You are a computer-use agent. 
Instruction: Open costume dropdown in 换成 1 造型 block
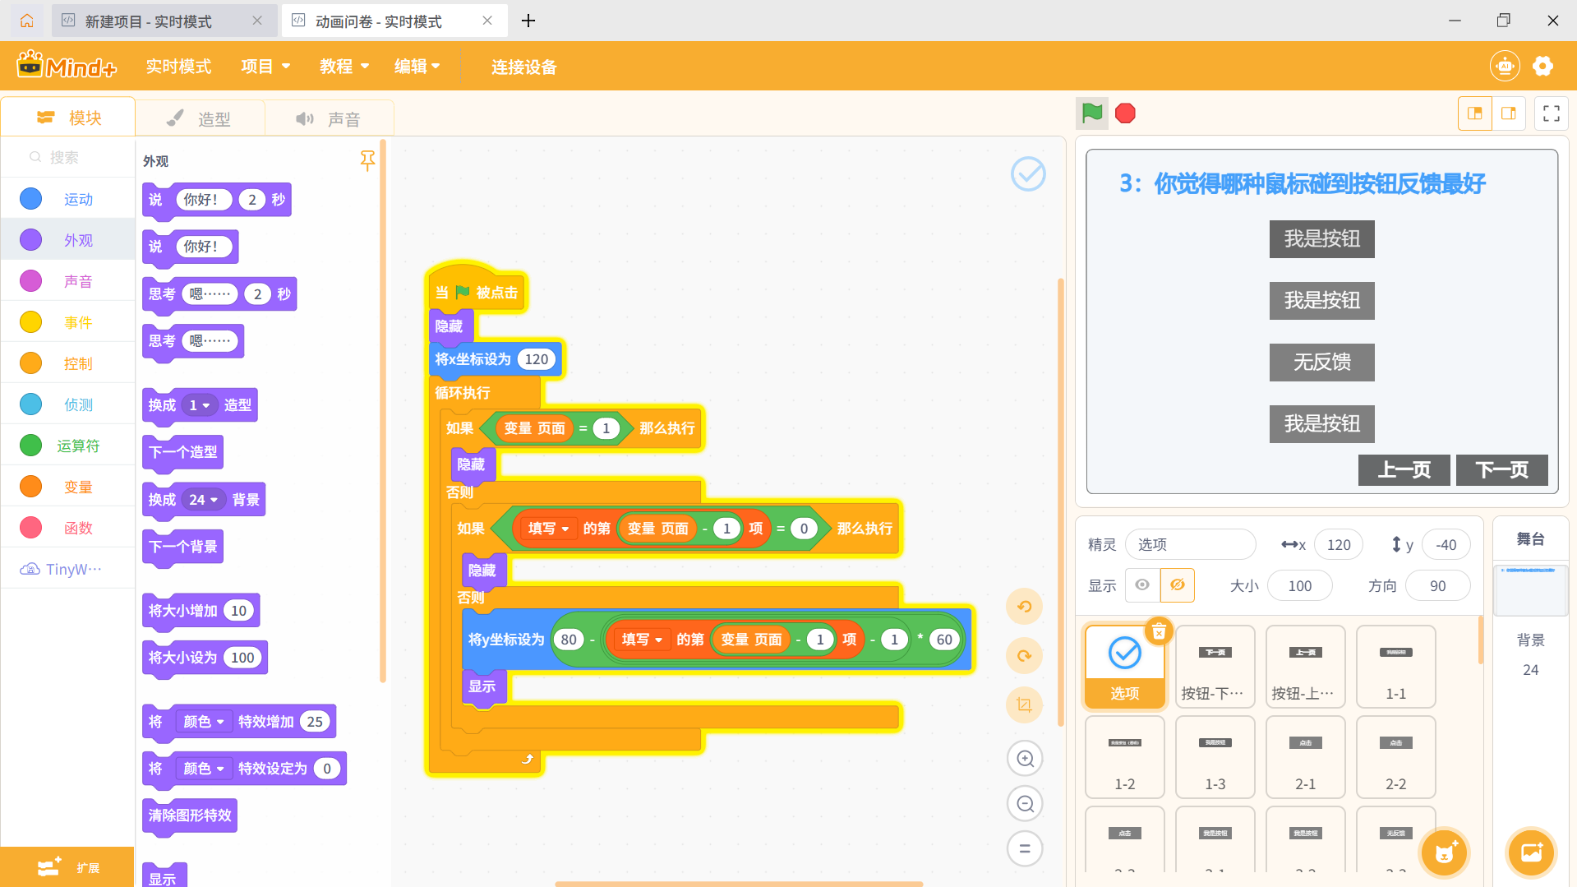point(200,404)
